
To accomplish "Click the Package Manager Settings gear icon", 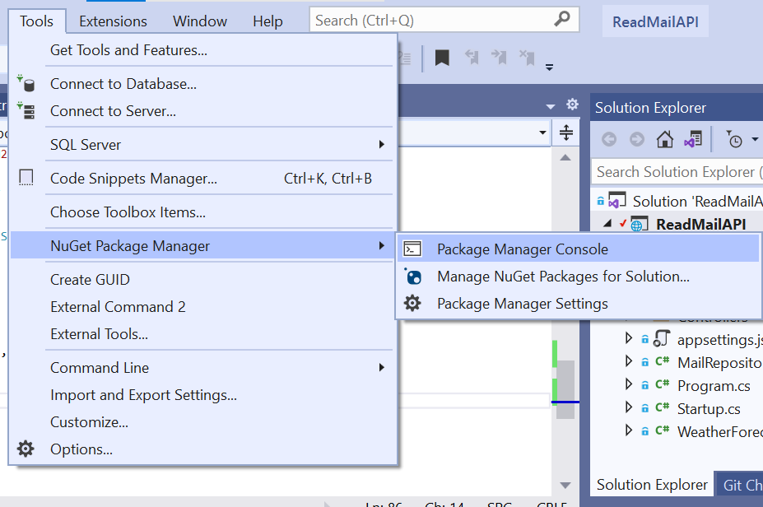I will tap(412, 303).
